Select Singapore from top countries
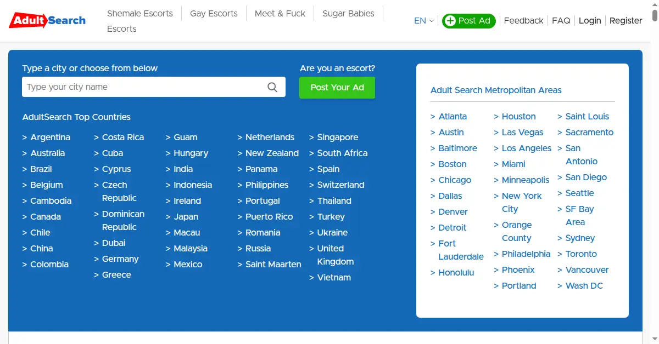659x344 pixels. tap(338, 137)
